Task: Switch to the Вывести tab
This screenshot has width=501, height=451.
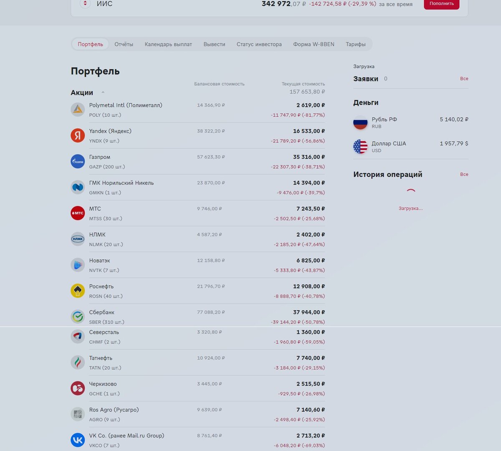Action: (x=214, y=44)
